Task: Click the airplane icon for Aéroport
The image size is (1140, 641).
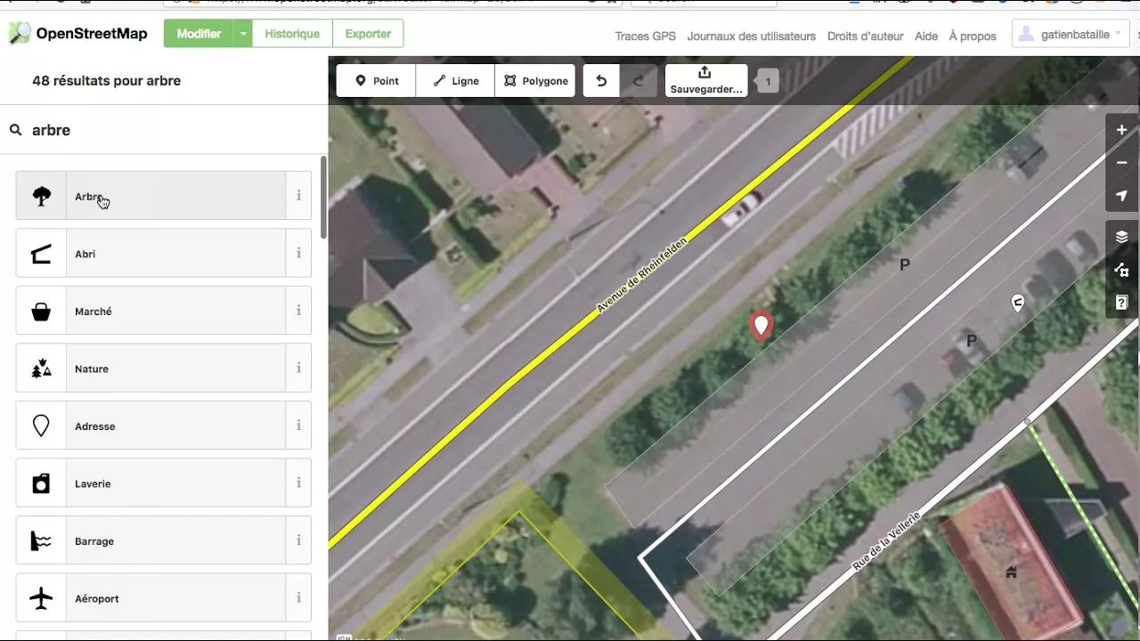Action: (41, 598)
